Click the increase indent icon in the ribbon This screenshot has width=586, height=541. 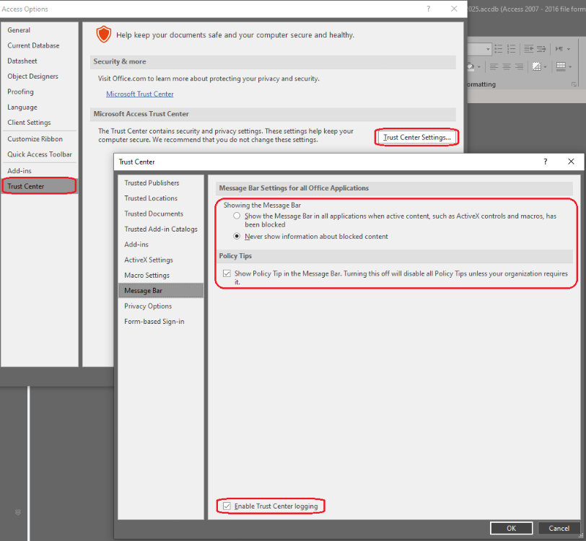541,49
